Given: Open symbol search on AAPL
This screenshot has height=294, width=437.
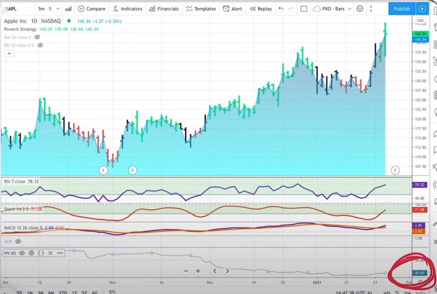Looking at the screenshot, I should (10, 9).
